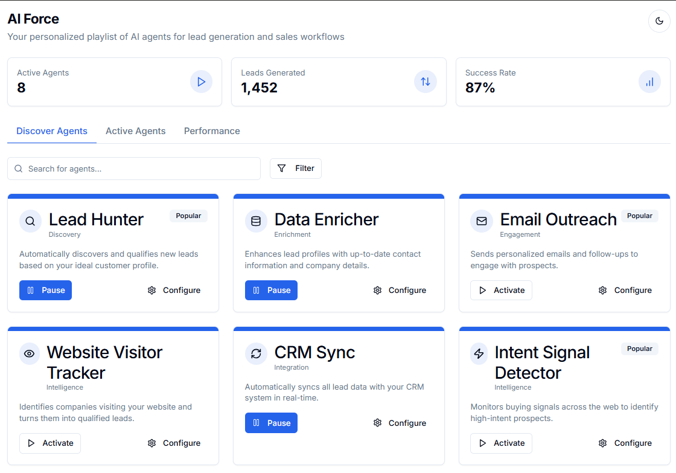Viewport: 676px width, 473px height.
Task: Click the CRM Sync title
Action: coord(314,353)
